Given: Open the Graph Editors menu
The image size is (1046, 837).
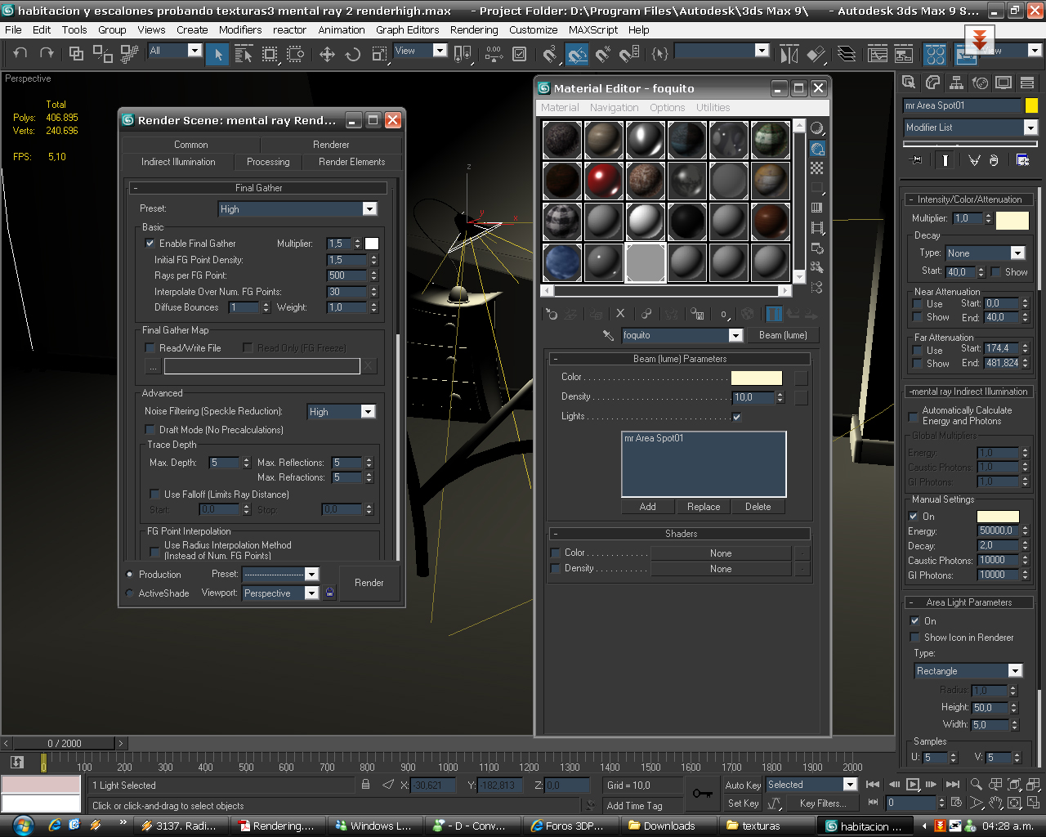Looking at the screenshot, I should [x=407, y=29].
